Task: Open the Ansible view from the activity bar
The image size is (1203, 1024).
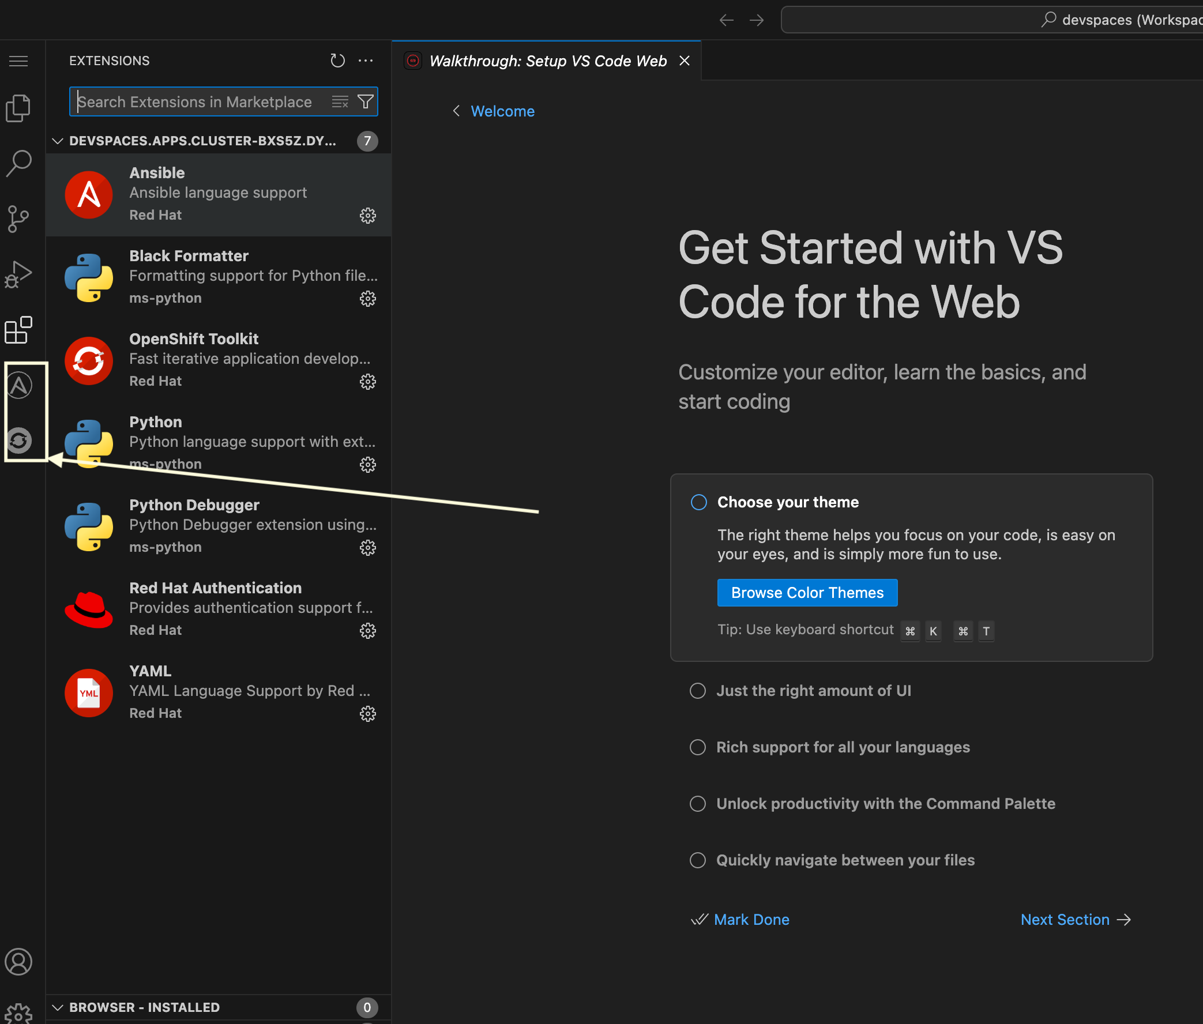Action: pyautogui.click(x=20, y=385)
